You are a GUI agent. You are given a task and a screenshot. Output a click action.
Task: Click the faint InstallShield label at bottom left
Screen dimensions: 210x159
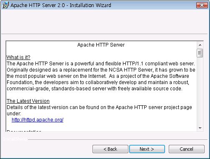(15, 139)
